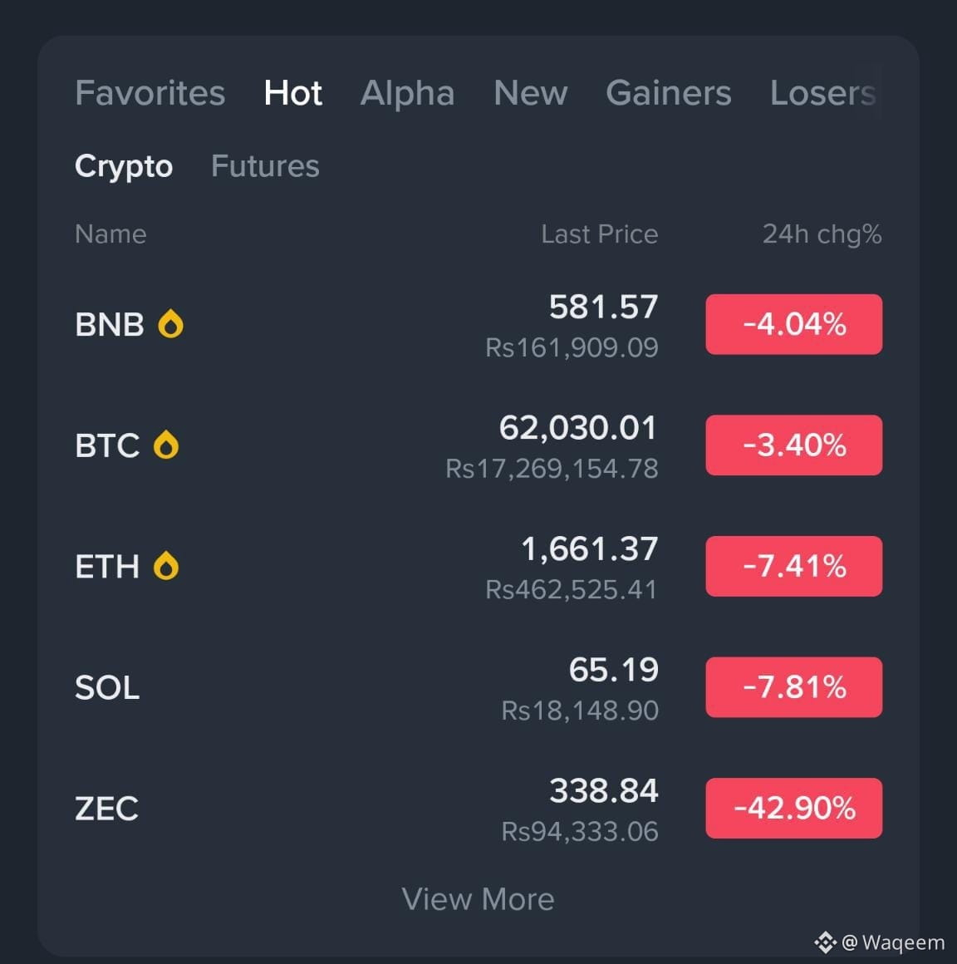
Task: Open View More link
Action: pos(478,899)
